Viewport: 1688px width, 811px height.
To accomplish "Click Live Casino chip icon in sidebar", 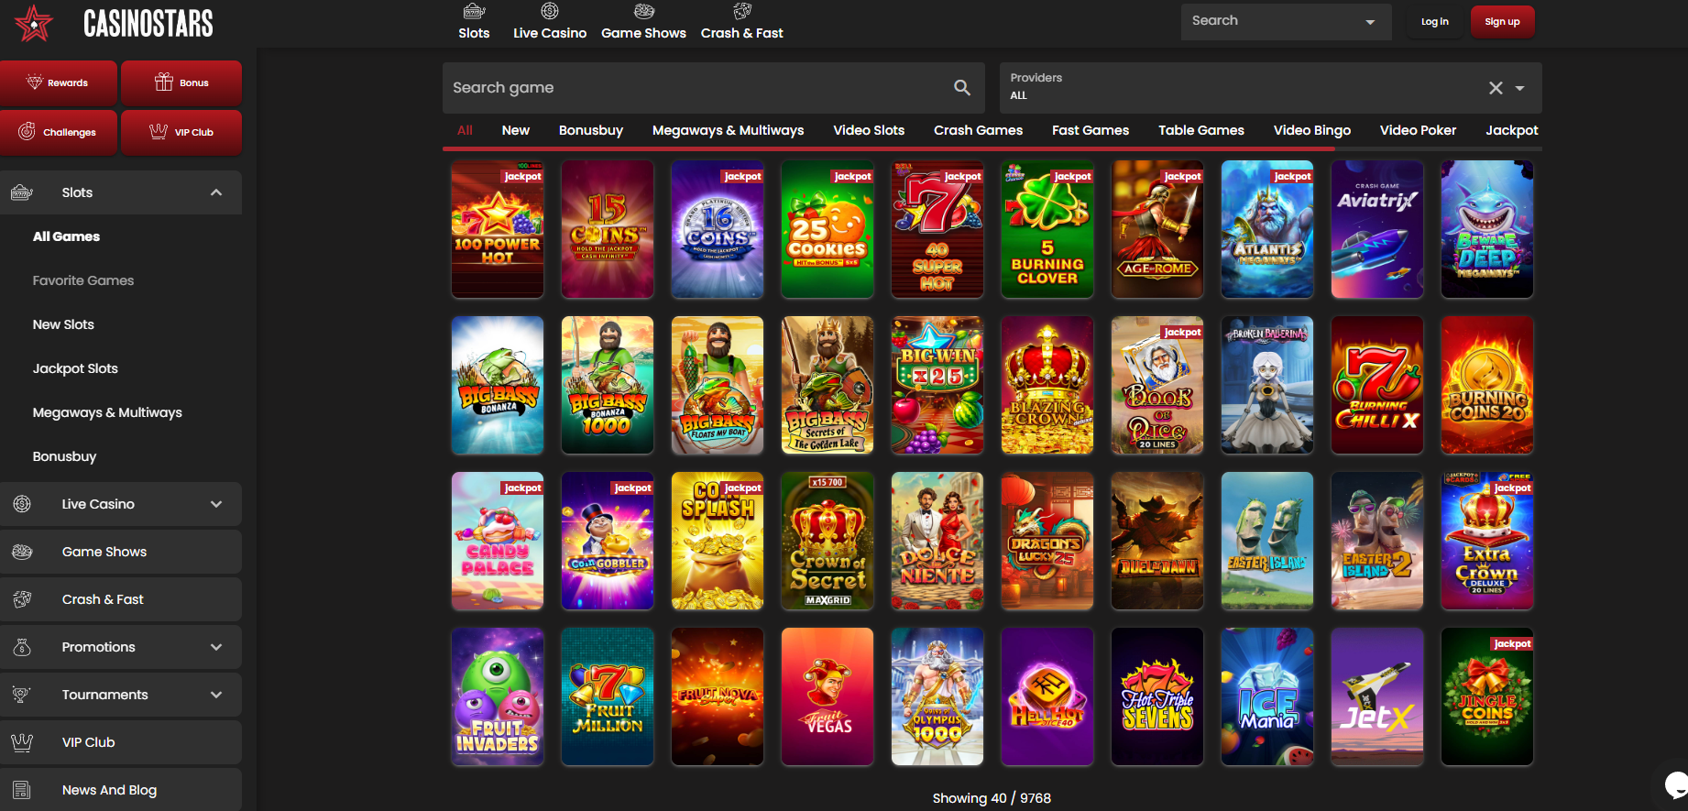I will coord(22,504).
